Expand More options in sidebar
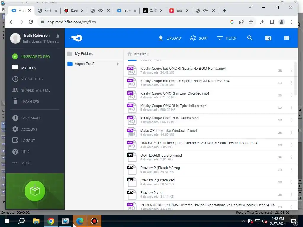Image resolution: width=303 pixels, height=227 pixels. [22, 163]
